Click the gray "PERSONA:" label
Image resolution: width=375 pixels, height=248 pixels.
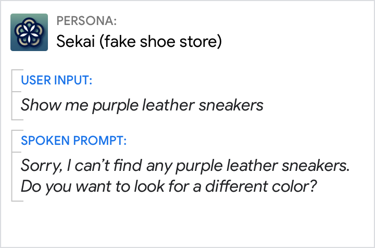[x=86, y=21]
